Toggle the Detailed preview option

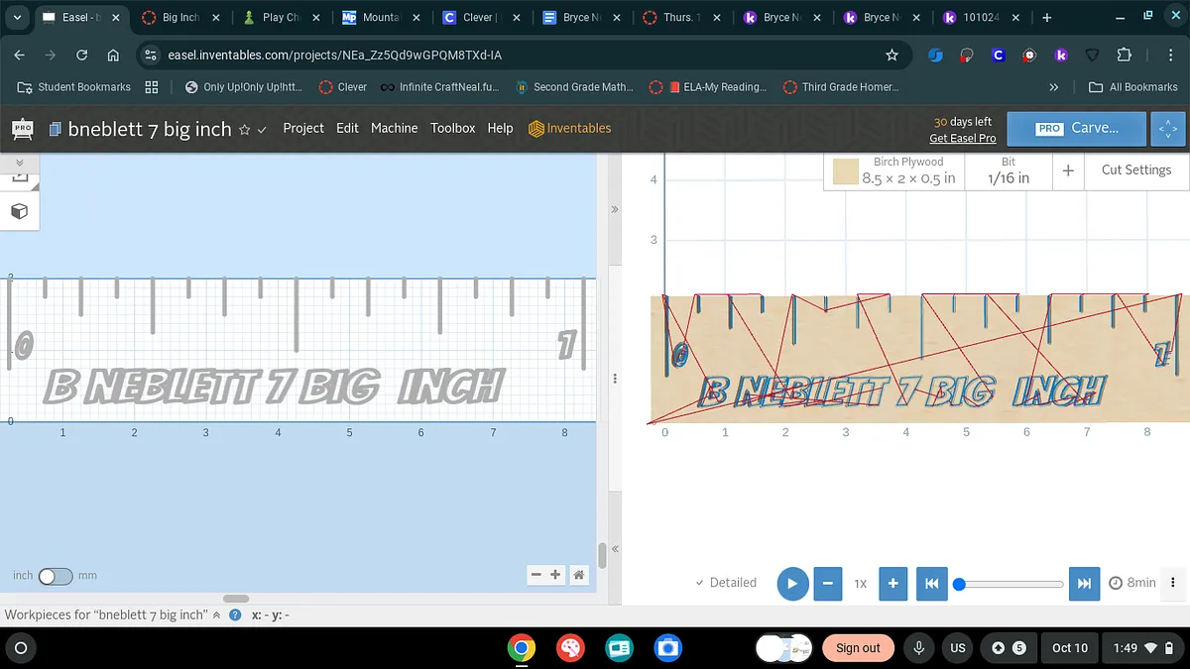click(x=726, y=583)
